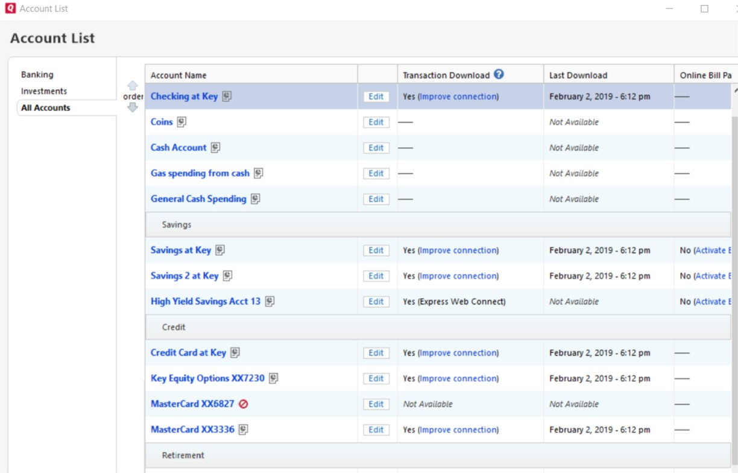Click register icon next to Savings at Key
738x473 pixels.
220,250
